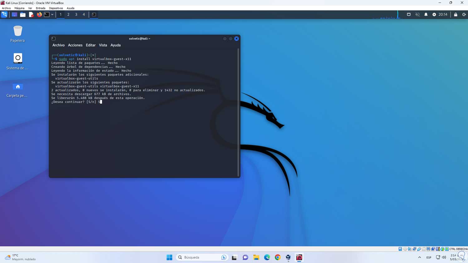Expand the terminal launcher dropdown arrow
The image size is (468, 263).
pyautogui.click(x=52, y=14)
